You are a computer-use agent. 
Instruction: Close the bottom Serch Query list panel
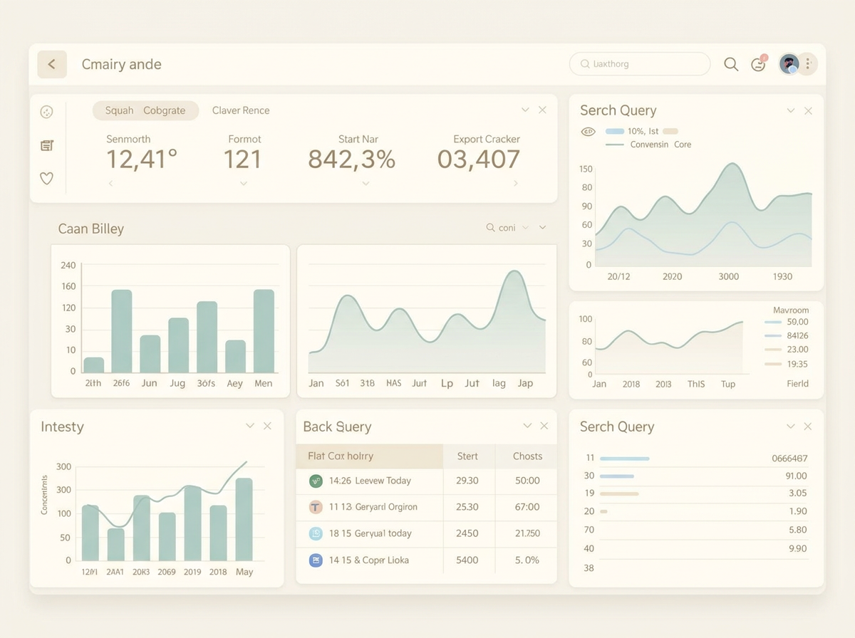(x=808, y=427)
